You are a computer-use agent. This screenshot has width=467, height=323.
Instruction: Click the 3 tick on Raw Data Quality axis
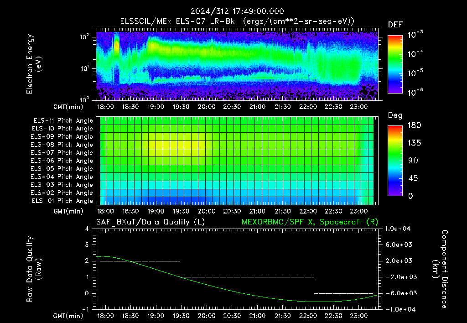click(x=87, y=245)
